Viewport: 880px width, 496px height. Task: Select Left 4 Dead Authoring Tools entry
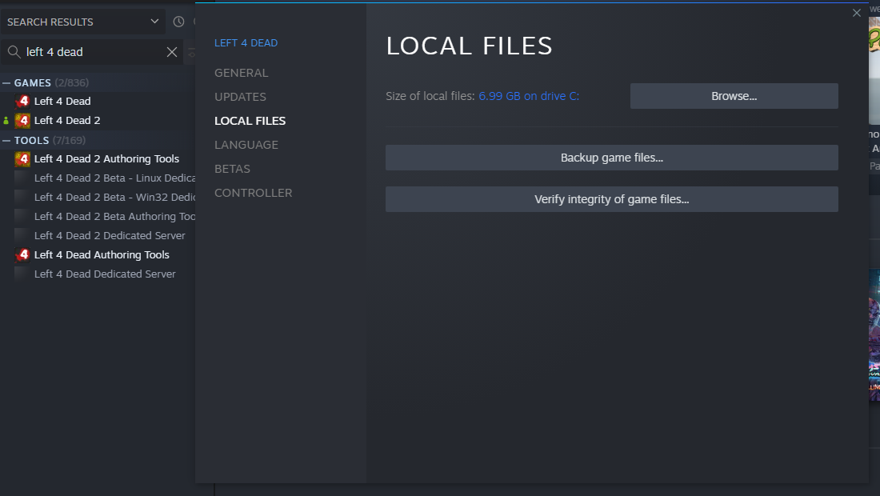(x=102, y=254)
